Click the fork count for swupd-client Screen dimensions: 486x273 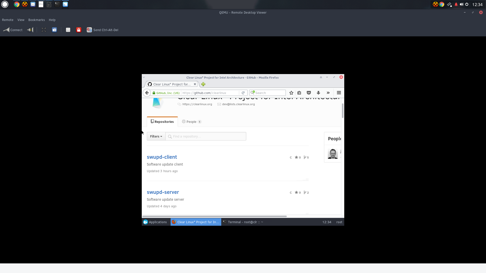(x=306, y=157)
